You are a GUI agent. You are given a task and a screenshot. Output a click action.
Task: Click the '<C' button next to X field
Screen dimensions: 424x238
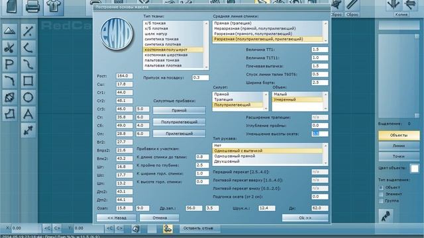pyautogui.click(x=47, y=228)
